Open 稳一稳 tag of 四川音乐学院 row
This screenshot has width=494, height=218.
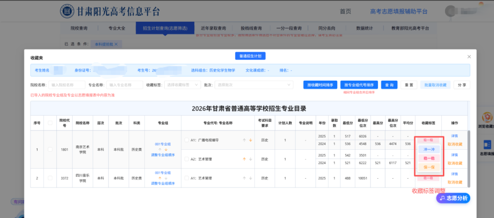pyautogui.click(x=428, y=178)
